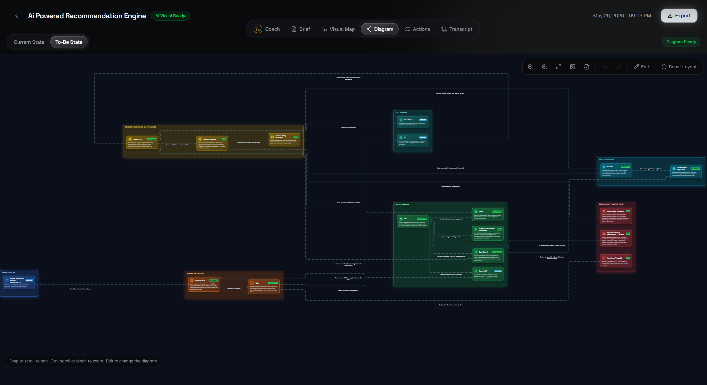
Task: Reset the diagram layout
Action: (x=679, y=67)
